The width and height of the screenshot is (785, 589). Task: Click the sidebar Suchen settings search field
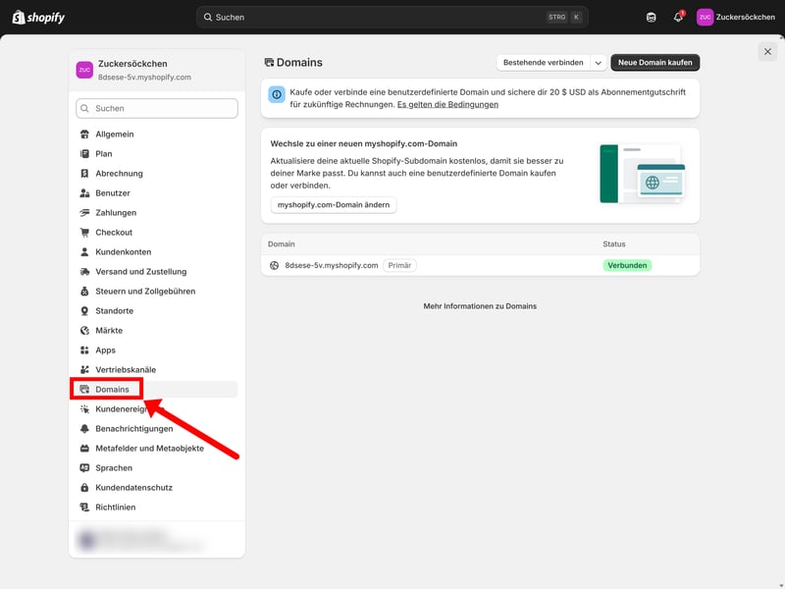(157, 108)
